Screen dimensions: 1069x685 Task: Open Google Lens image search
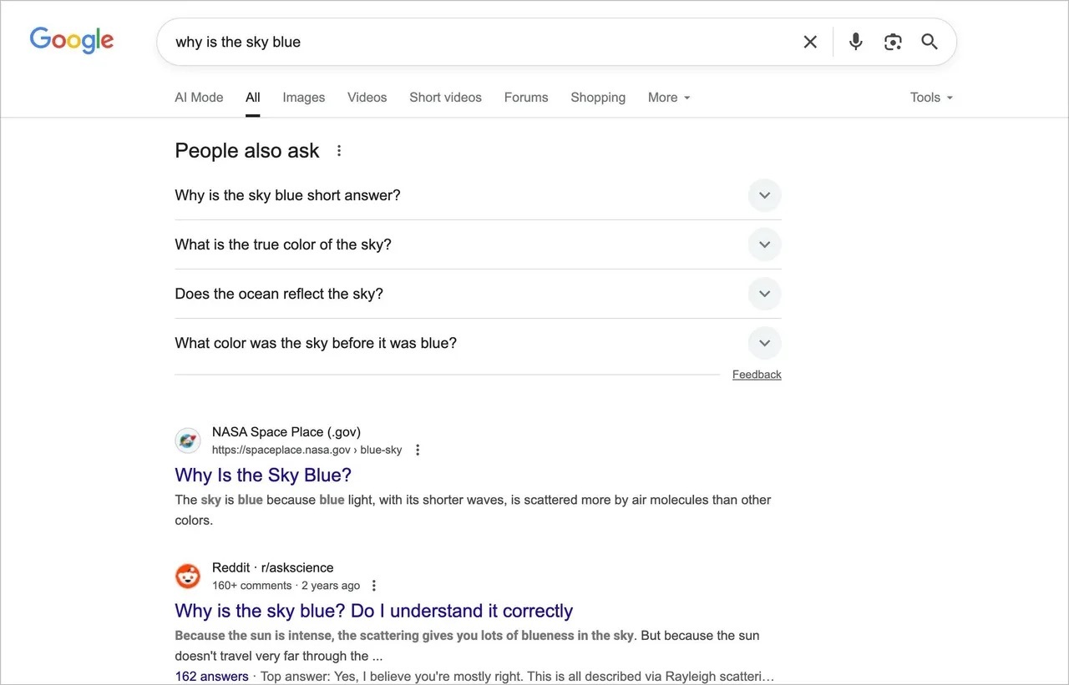[x=893, y=42]
